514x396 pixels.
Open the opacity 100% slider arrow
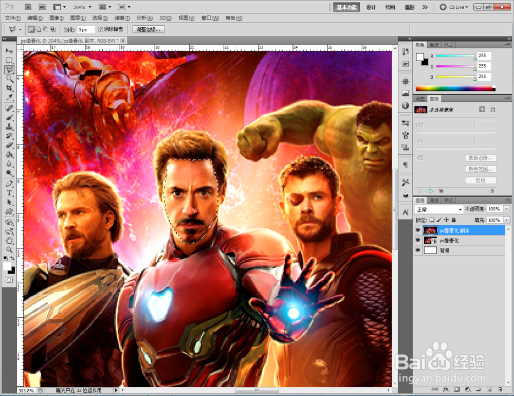(507, 209)
